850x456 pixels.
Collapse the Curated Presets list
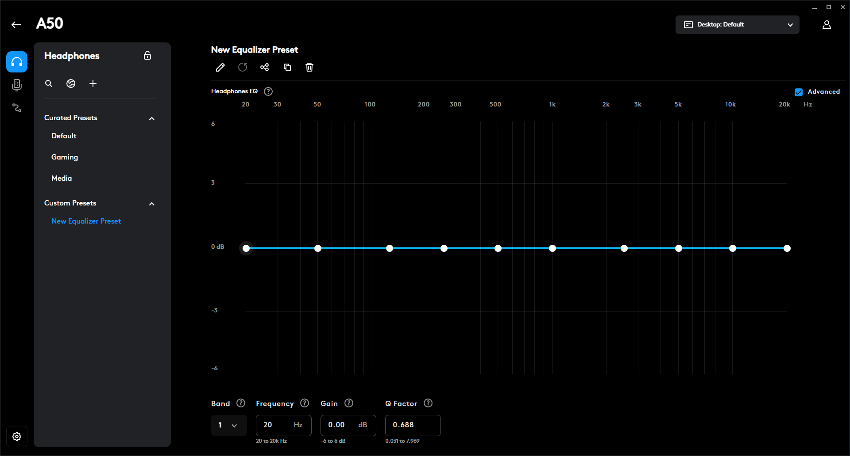pos(152,118)
